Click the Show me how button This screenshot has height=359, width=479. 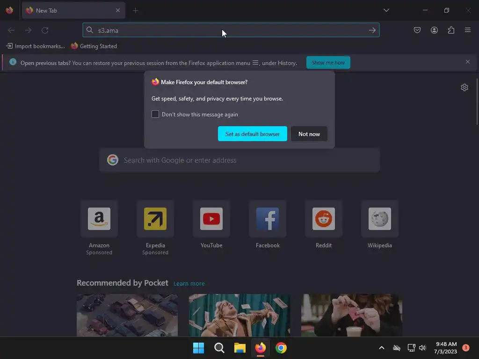click(x=328, y=63)
